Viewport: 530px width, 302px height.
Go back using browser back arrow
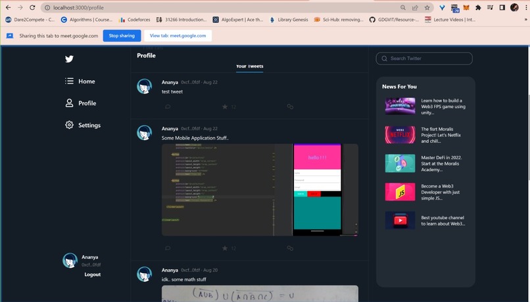pos(8,7)
